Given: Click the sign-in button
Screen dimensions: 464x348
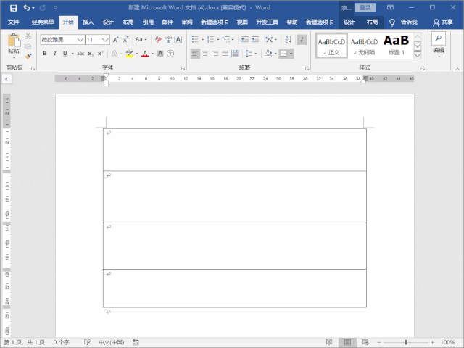Looking at the screenshot, I should click(365, 8).
